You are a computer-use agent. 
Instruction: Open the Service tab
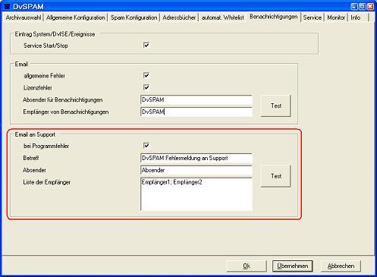pos(313,17)
